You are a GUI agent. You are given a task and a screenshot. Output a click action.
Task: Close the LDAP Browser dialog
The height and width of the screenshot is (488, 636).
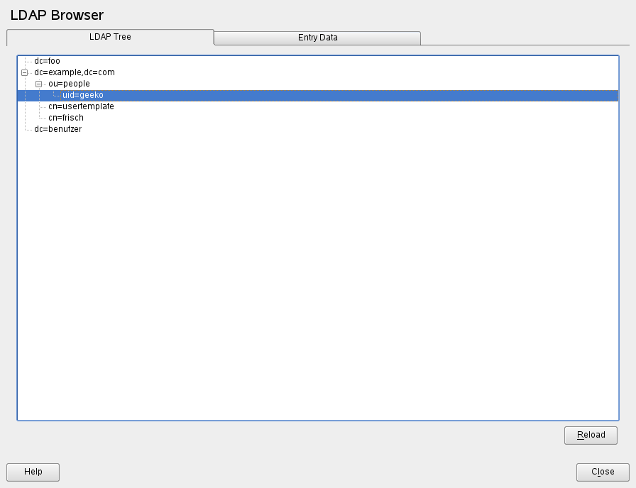(x=603, y=472)
